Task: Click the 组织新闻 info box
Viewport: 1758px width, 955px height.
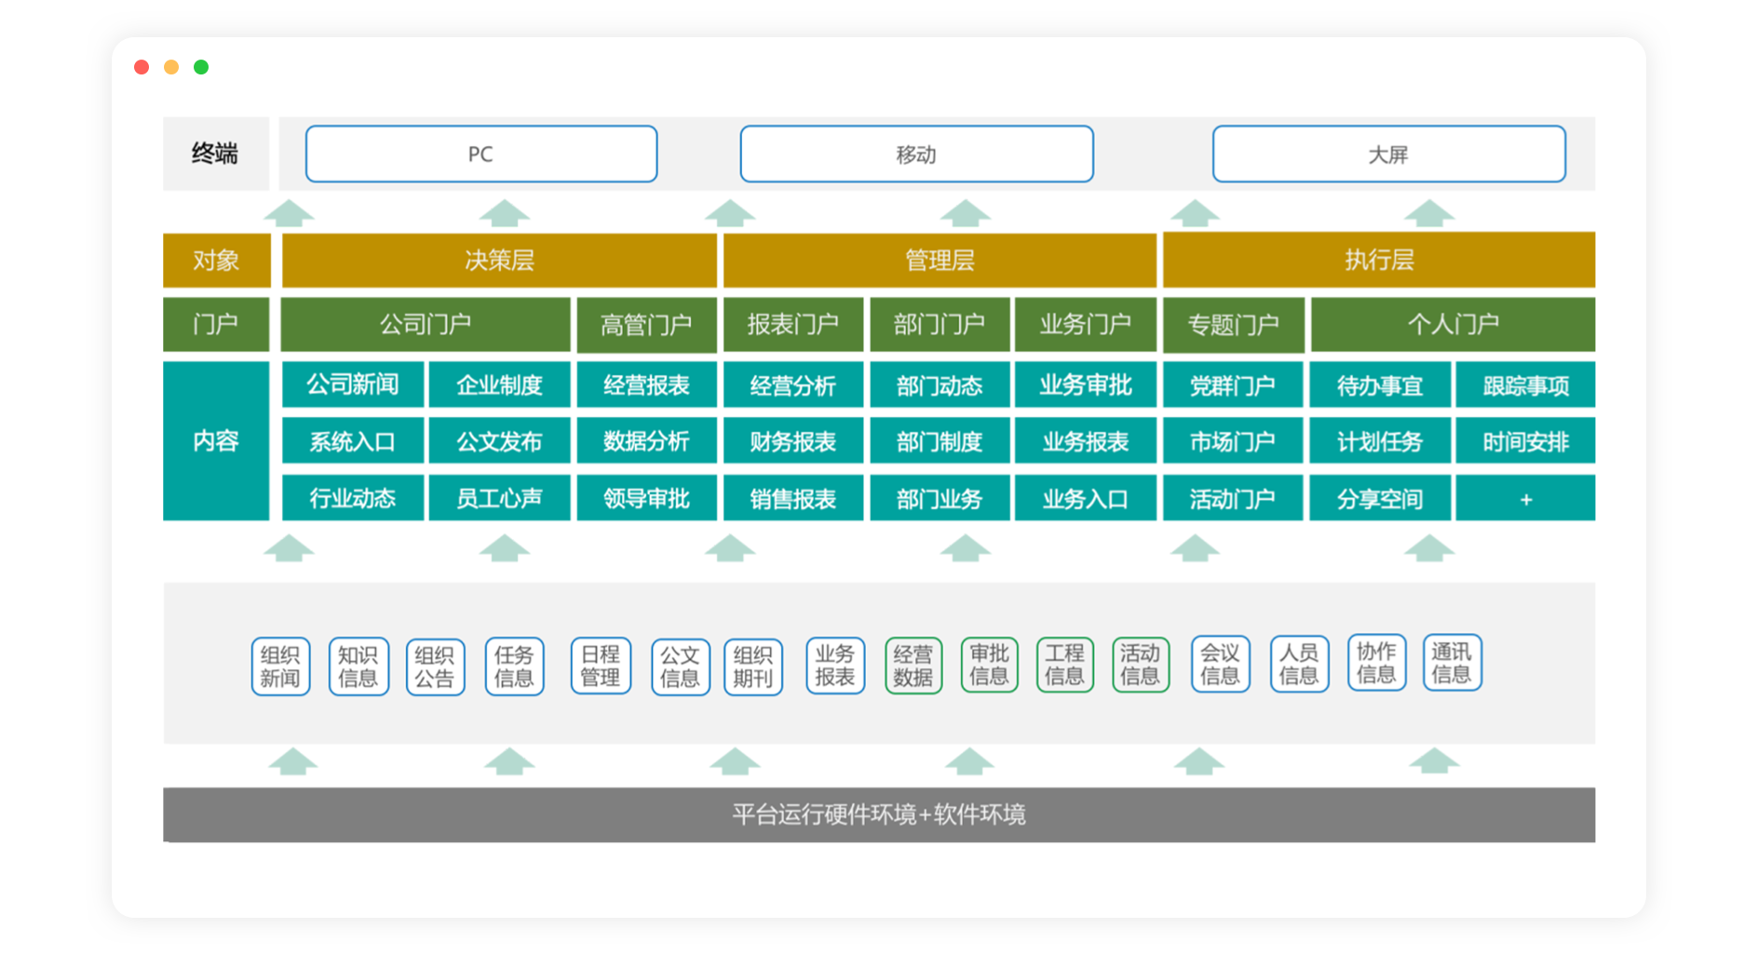Action: (280, 666)
